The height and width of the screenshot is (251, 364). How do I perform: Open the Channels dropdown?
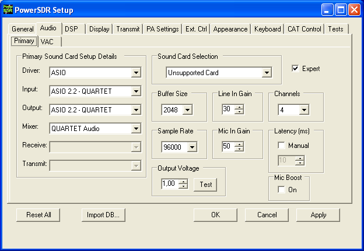303,109
